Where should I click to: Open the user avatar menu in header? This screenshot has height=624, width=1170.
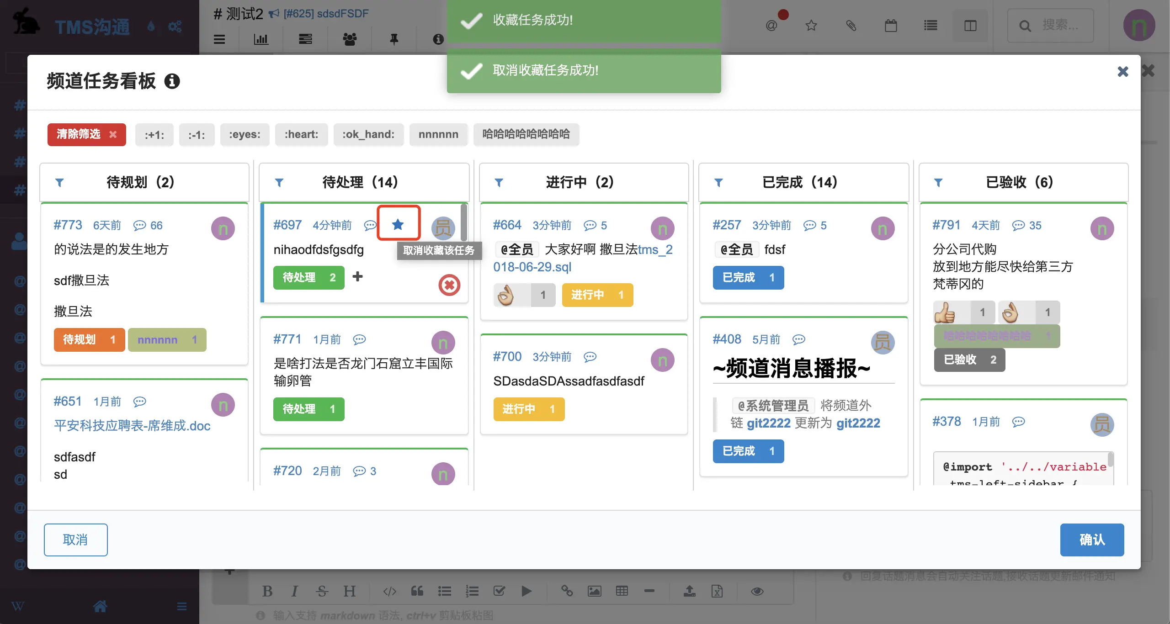pyautogui.click(x=1139, y=26)
